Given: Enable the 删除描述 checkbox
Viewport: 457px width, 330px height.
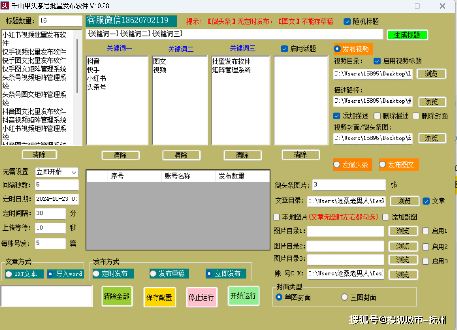Looking at the screenshot, I should (x=377, y=116).
